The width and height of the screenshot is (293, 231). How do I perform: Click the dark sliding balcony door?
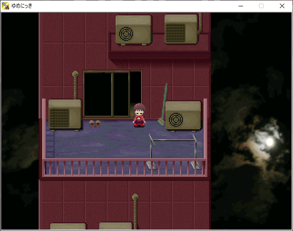(112, 94)
